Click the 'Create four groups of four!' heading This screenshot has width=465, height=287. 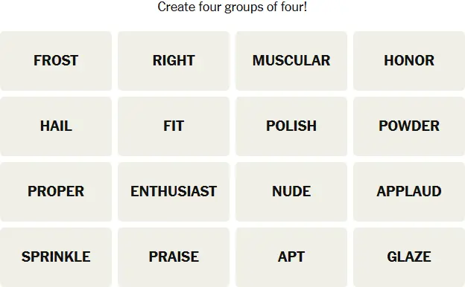pyautogui.click(x=232, y=7)
